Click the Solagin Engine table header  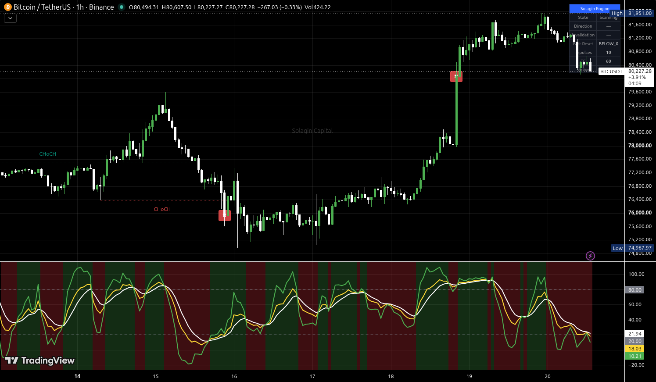[595, 9]
